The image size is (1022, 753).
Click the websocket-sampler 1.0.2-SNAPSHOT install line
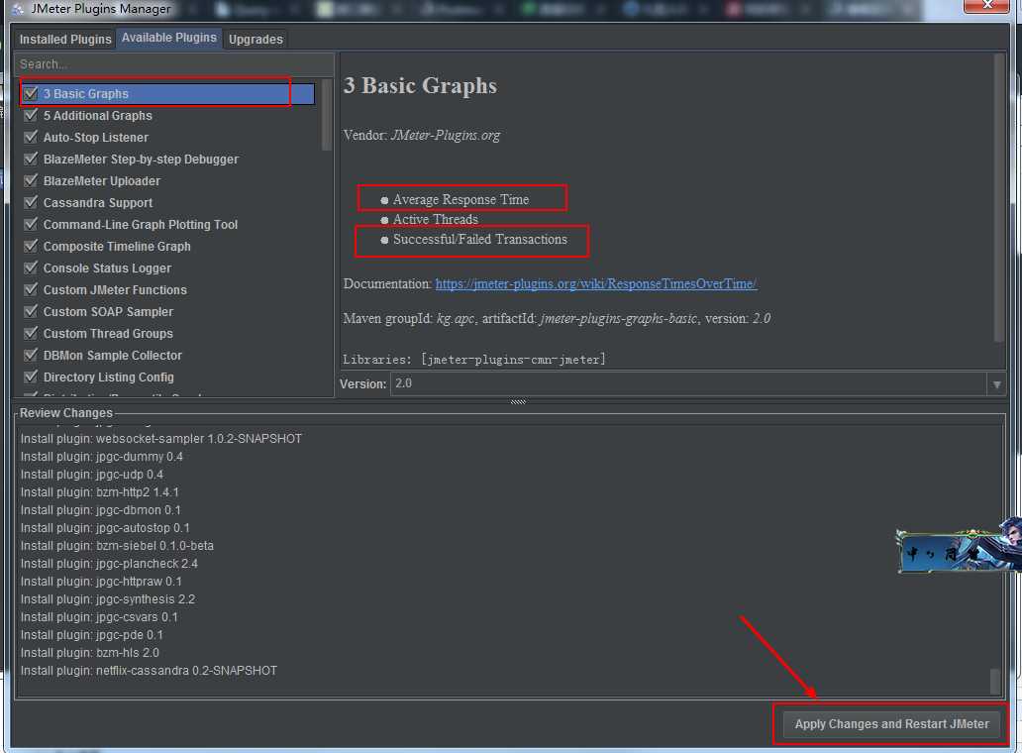tap(161, 439)
